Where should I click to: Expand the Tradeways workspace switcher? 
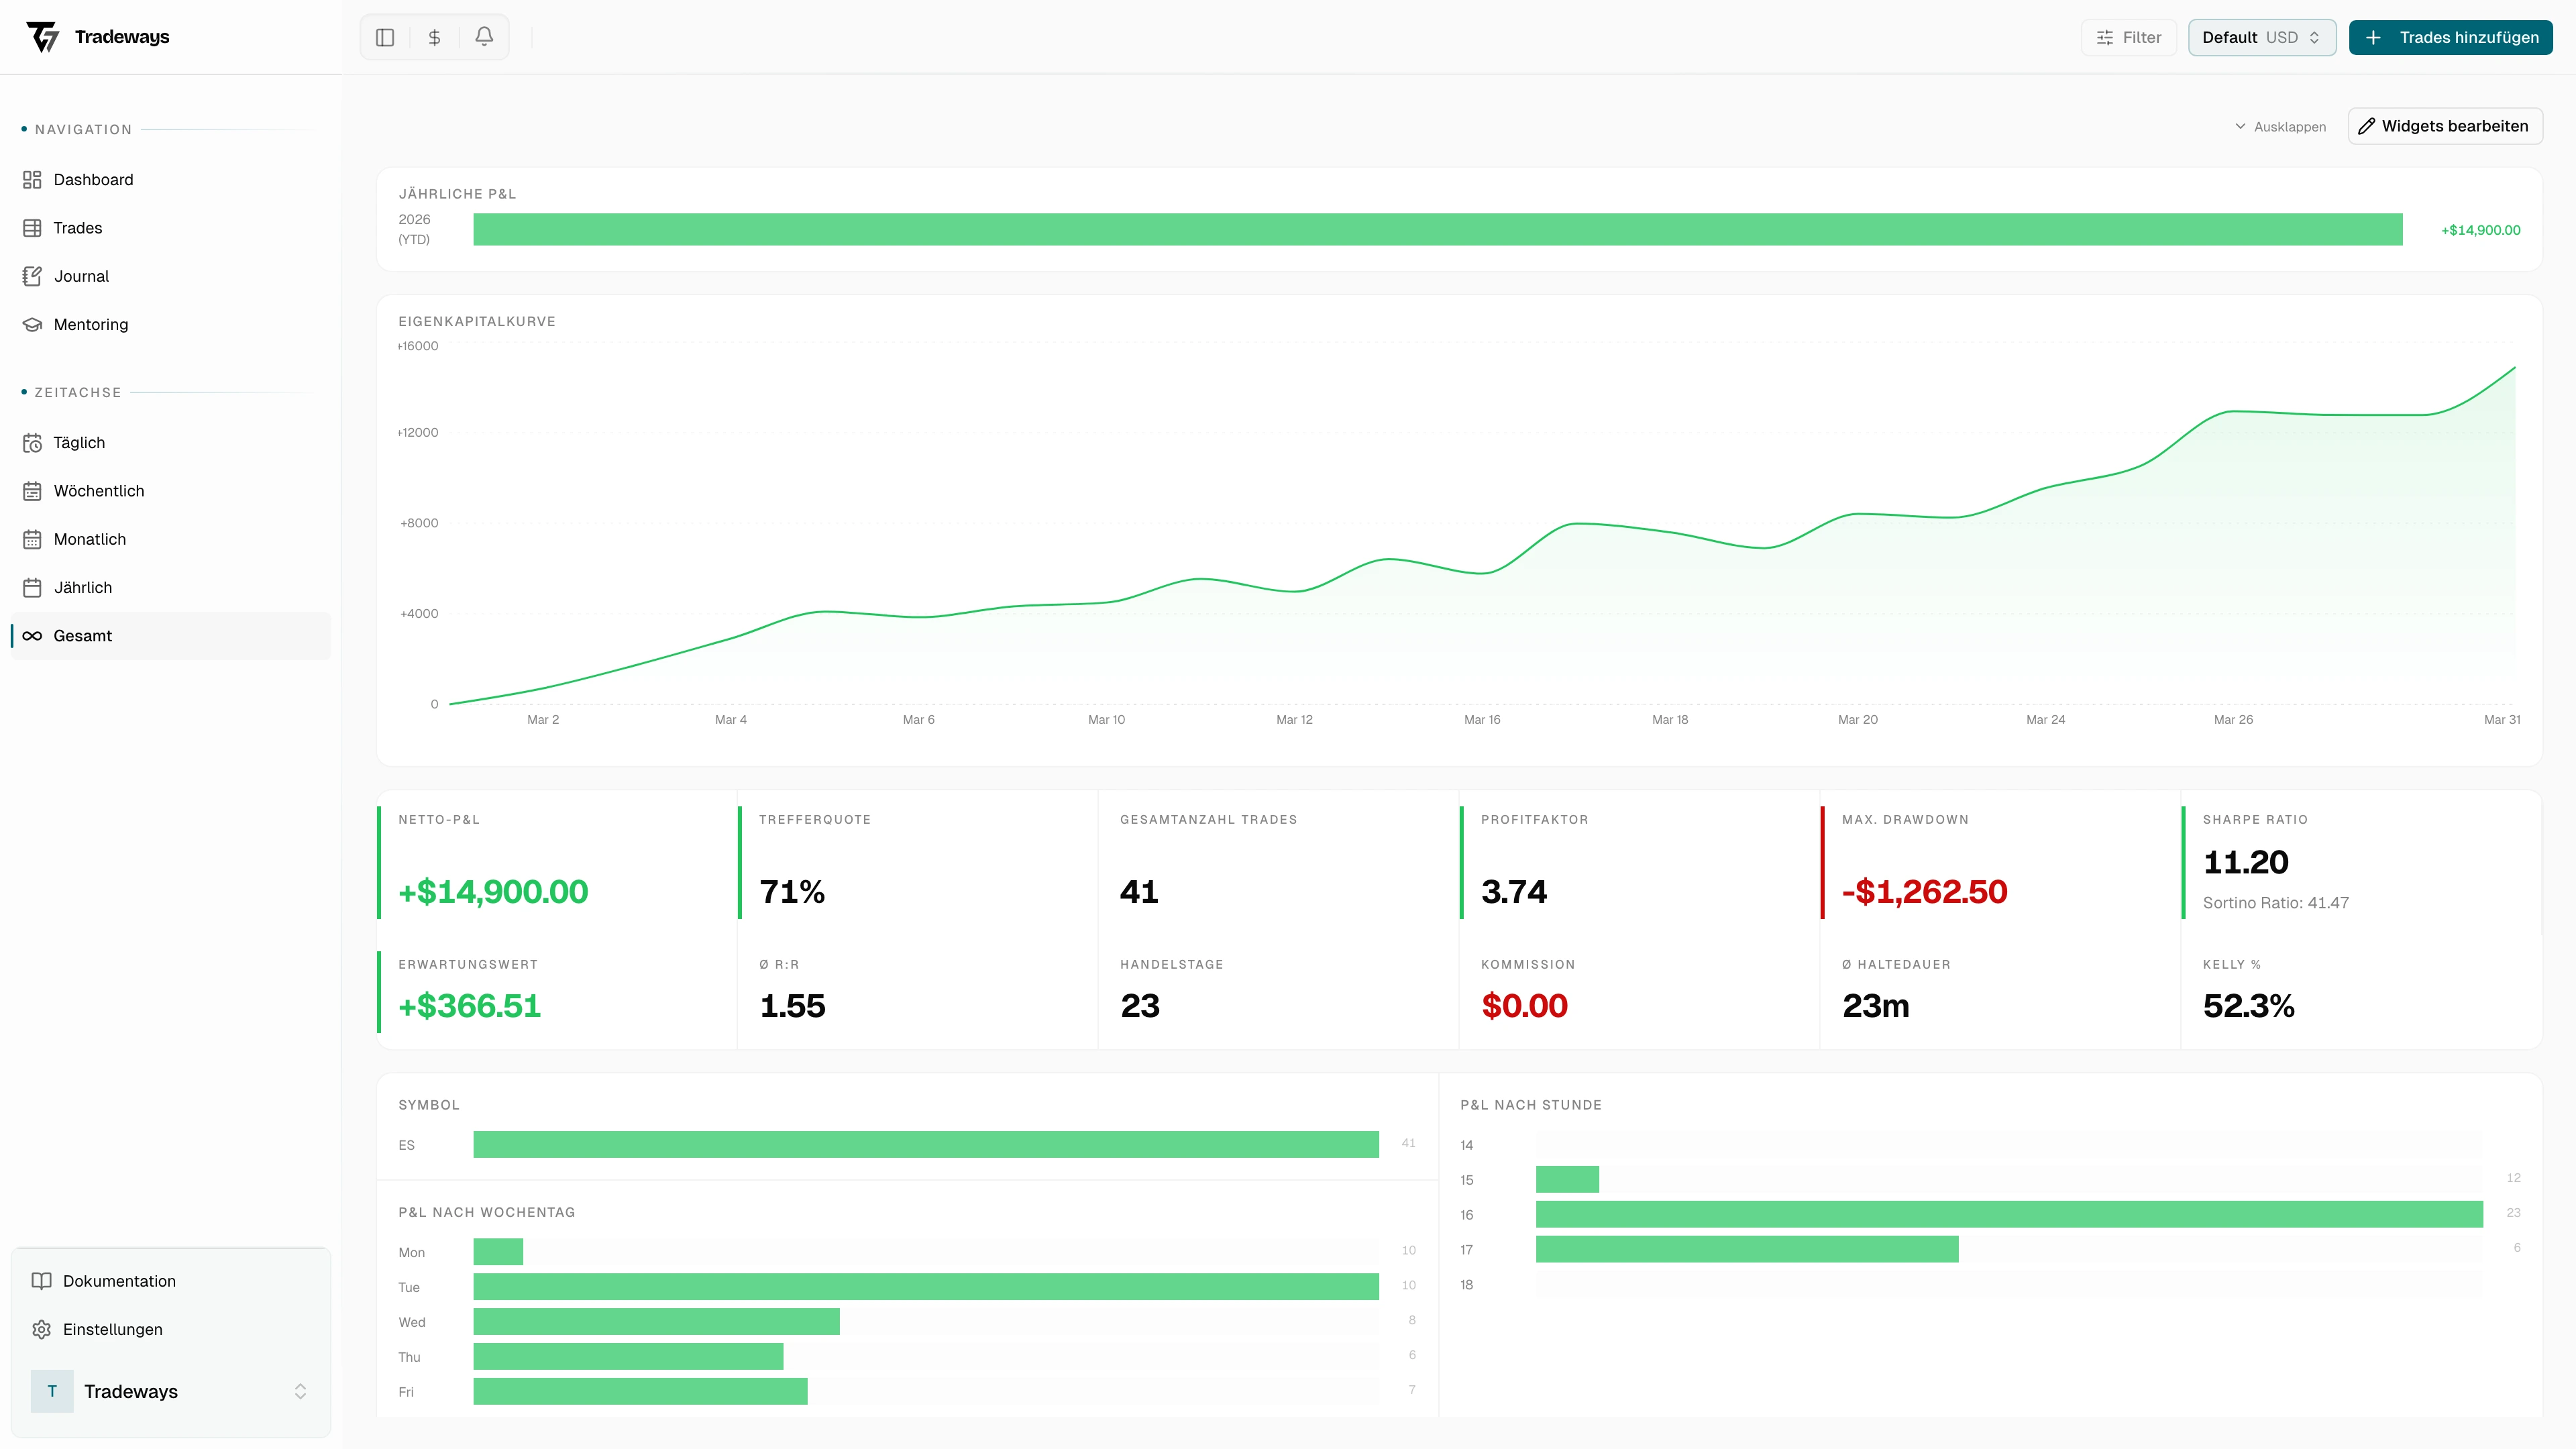[x=299, y=1391]
